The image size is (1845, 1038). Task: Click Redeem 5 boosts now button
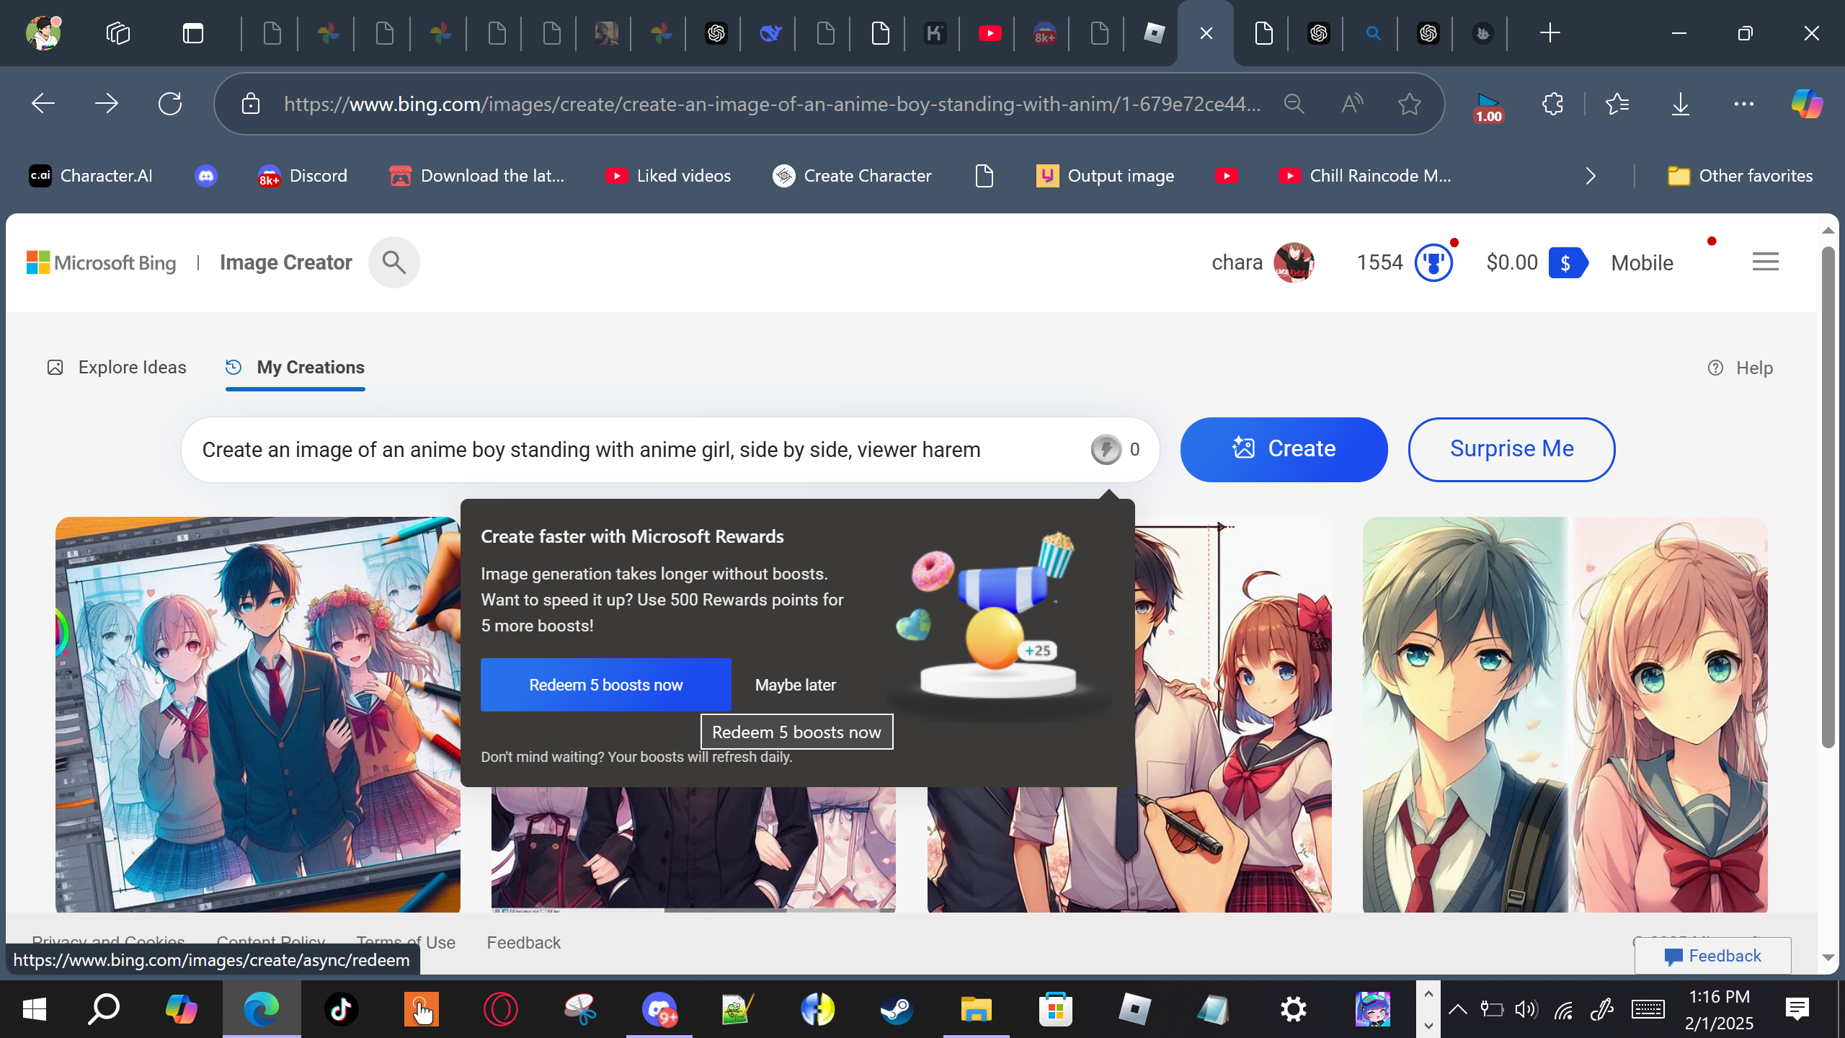(x=605, y=685)
